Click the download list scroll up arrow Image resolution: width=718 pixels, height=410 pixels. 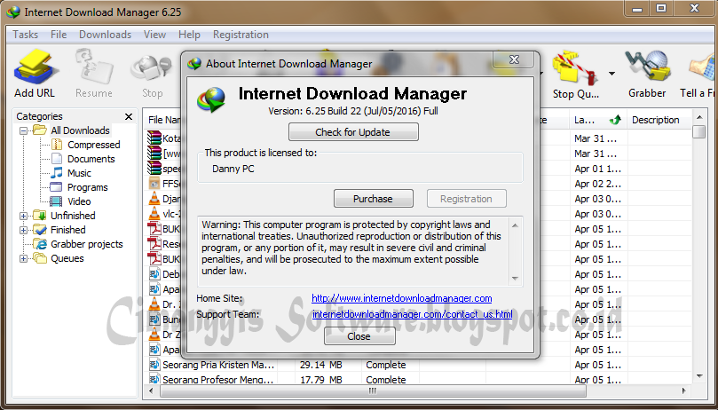point(699,118)
